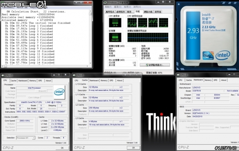This screenshot has width=239, height=151.
Task: Open CPU tab in middle CPU-Z window
Action: [x=76, y=81]
